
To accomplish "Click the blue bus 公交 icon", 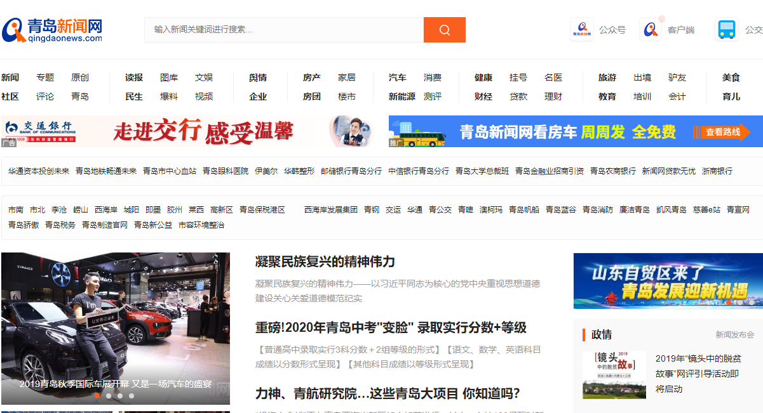I will pos(726,30).
